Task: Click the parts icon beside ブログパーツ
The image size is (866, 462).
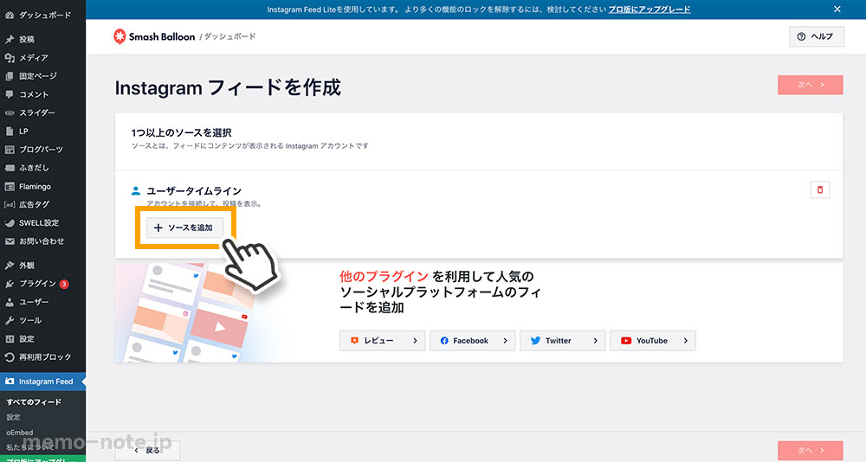Action: coord(10,150)
